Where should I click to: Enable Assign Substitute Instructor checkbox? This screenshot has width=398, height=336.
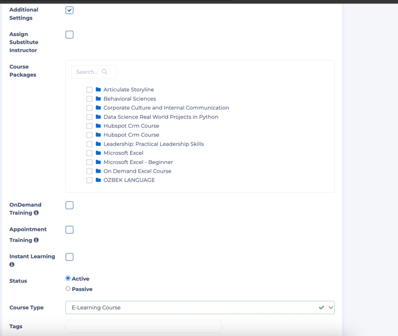point(69,35)
